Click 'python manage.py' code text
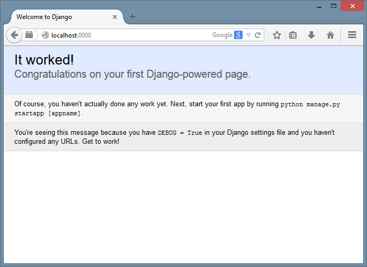Viewport: 367px width, 267px height. pyautogui.click(x=310, y=104)
